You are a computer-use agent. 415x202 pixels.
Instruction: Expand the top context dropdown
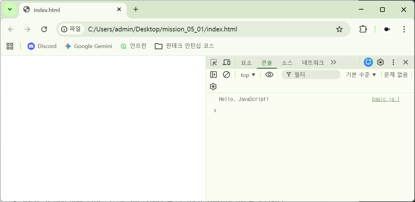pyautogui.click(x=248, y=75)
